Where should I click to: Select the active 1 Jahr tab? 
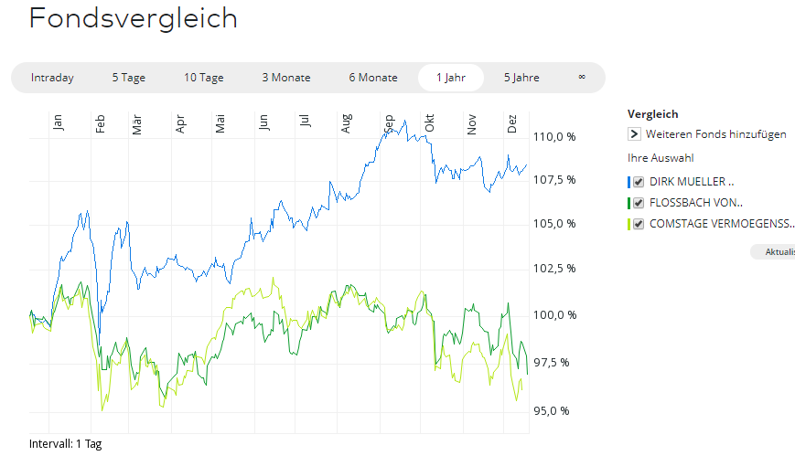[x=451, y=78]
